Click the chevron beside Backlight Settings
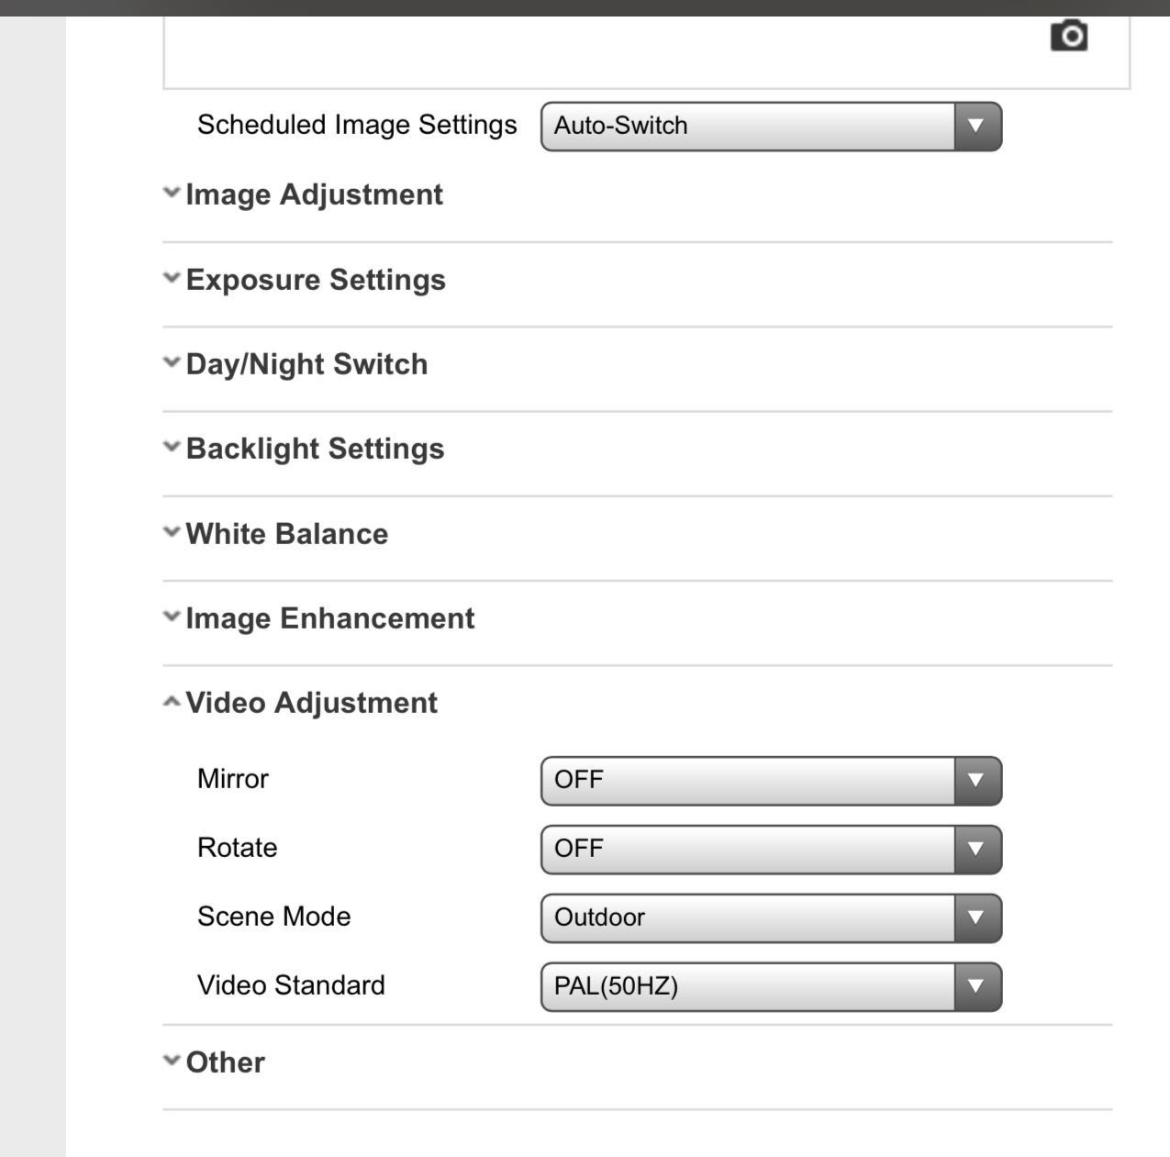1170x1157 pixels. (172, 448)
